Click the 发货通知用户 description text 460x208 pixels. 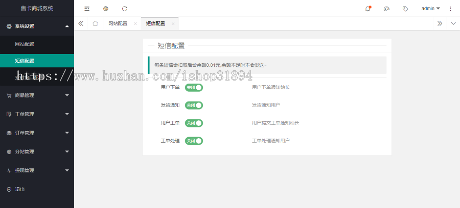(x=266, y=105)
